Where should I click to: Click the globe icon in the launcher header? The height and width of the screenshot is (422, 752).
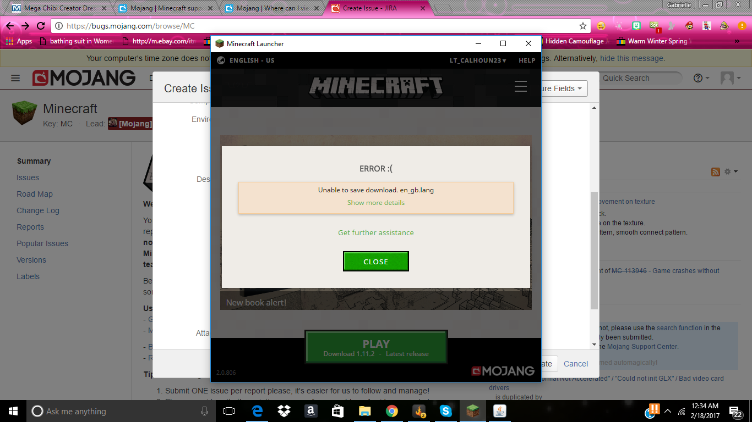click(221, 60)
